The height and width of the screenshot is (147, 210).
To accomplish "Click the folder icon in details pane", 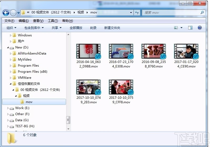I will point(12,138).
